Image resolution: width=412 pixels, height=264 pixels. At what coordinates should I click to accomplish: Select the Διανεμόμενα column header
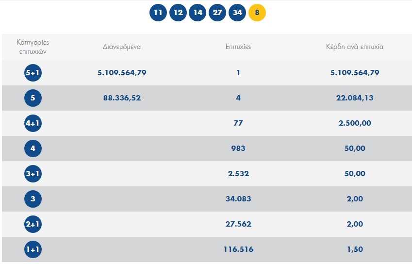click(x=122, y=47)
